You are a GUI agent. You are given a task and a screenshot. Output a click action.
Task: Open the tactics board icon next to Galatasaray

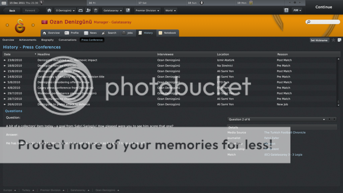[128, 10]
